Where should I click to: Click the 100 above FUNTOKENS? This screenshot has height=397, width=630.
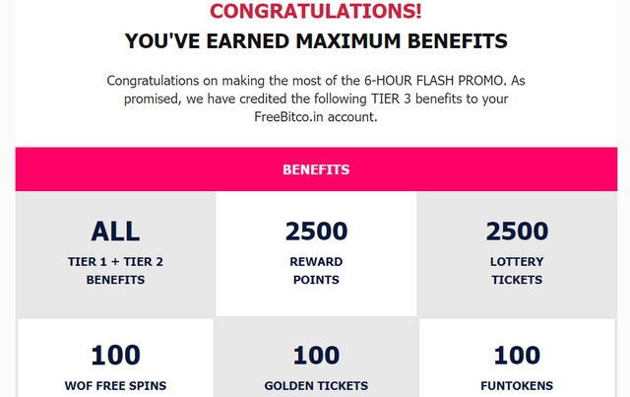(x=517, y=356)
